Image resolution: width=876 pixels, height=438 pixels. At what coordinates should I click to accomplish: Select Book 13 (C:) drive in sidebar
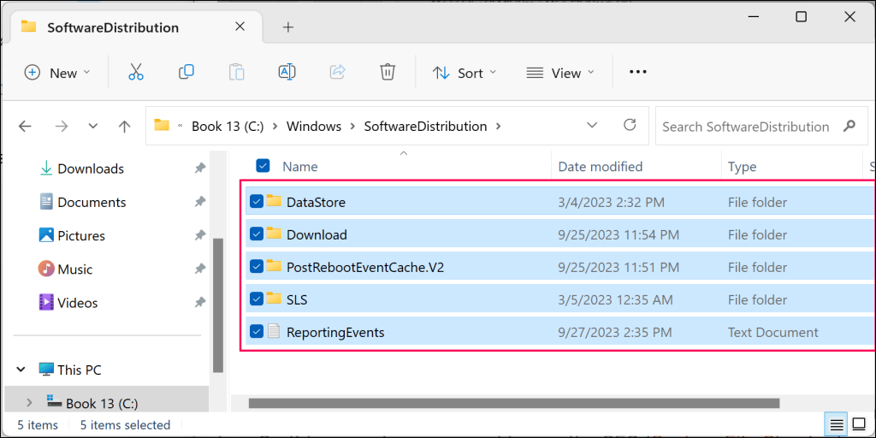(102, 403)
